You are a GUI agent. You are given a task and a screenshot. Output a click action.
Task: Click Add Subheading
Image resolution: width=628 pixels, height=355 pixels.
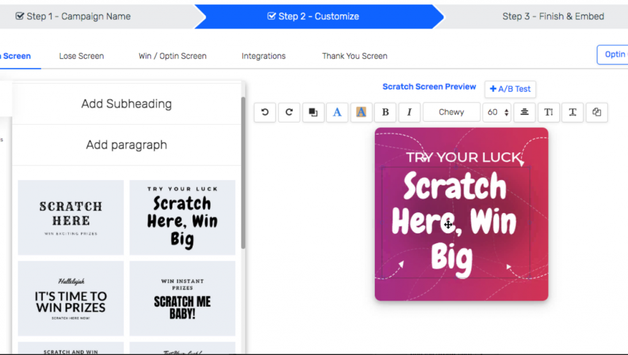click(126, 104)
